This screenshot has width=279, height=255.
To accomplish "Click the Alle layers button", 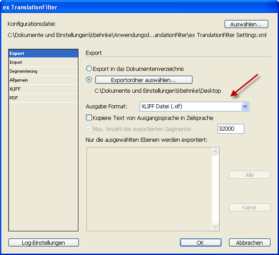I will (250, 175).
